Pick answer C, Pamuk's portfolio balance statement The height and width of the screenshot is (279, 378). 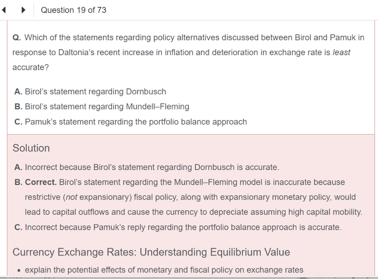coord(135,122)
